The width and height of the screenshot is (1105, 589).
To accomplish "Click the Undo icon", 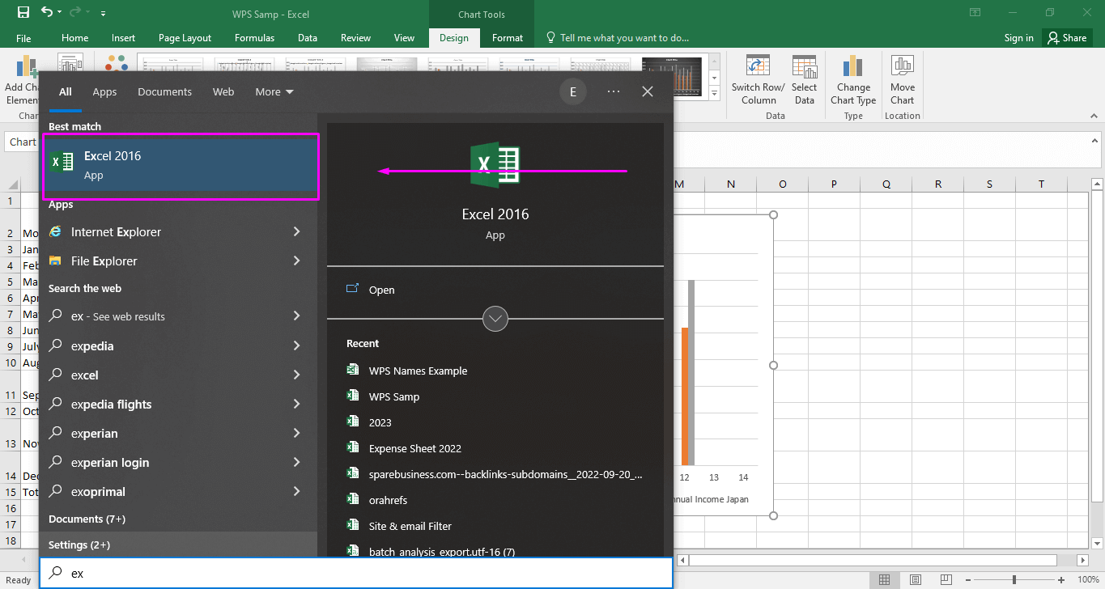I will (x=46, y=12).
